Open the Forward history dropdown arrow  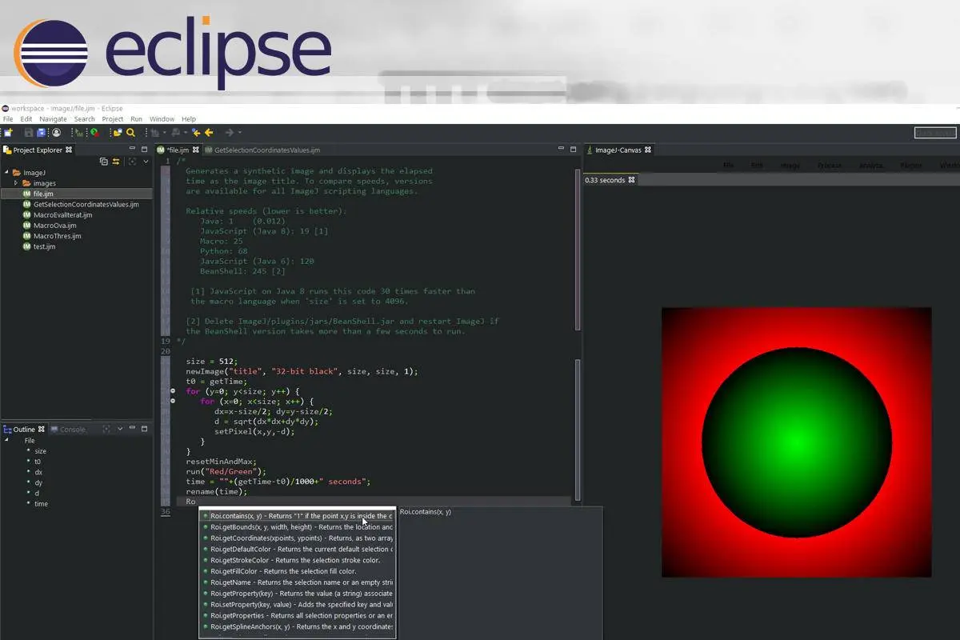tap(239, 132)
